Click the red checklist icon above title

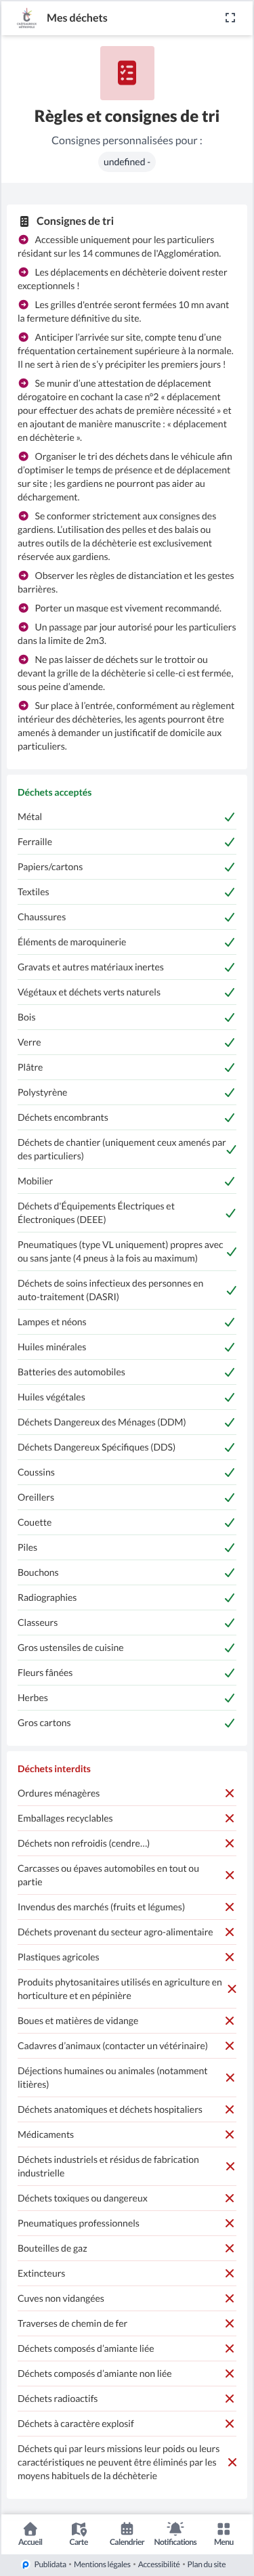127,73
